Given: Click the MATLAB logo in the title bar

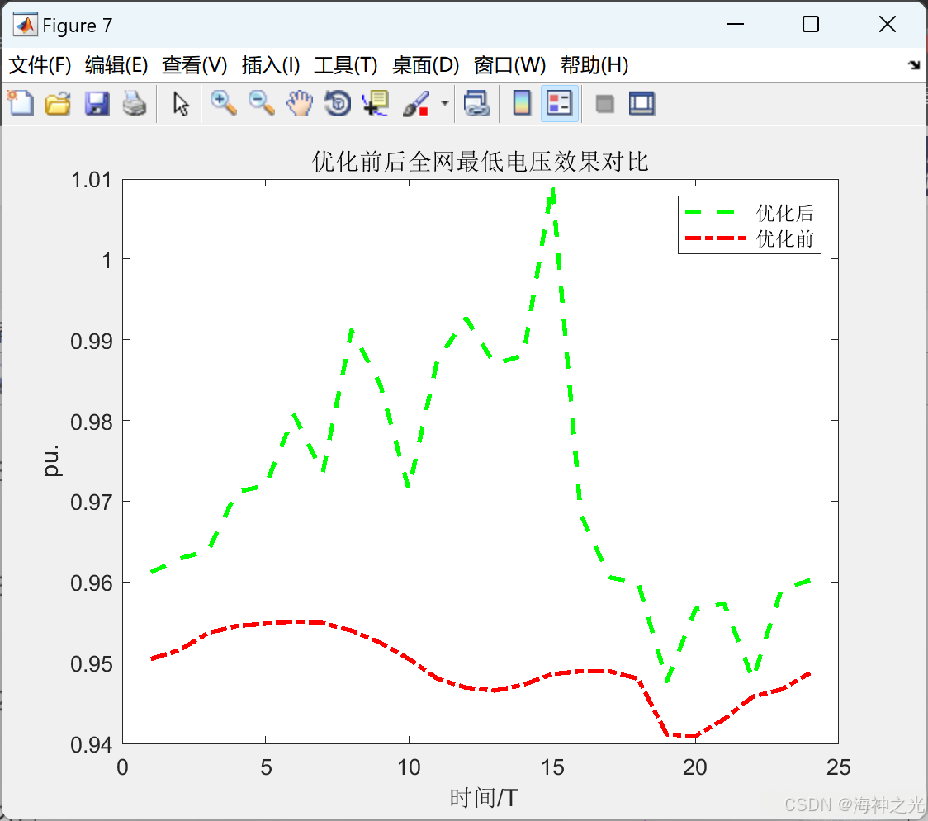Looking at the screenshot, I should click(x=26, y=25).
